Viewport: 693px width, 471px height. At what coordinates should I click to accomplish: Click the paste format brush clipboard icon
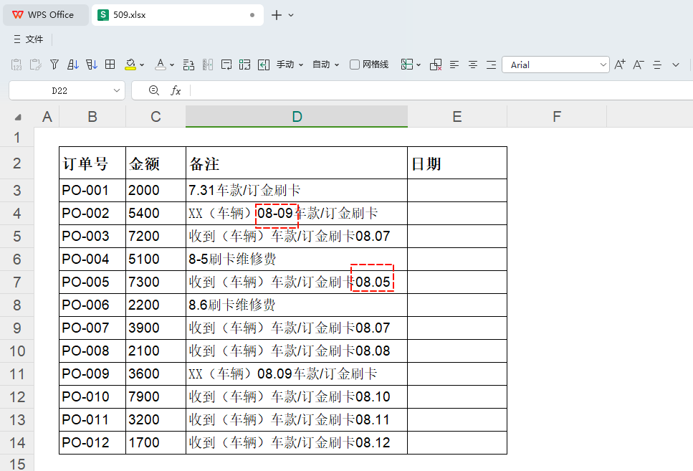35,65
